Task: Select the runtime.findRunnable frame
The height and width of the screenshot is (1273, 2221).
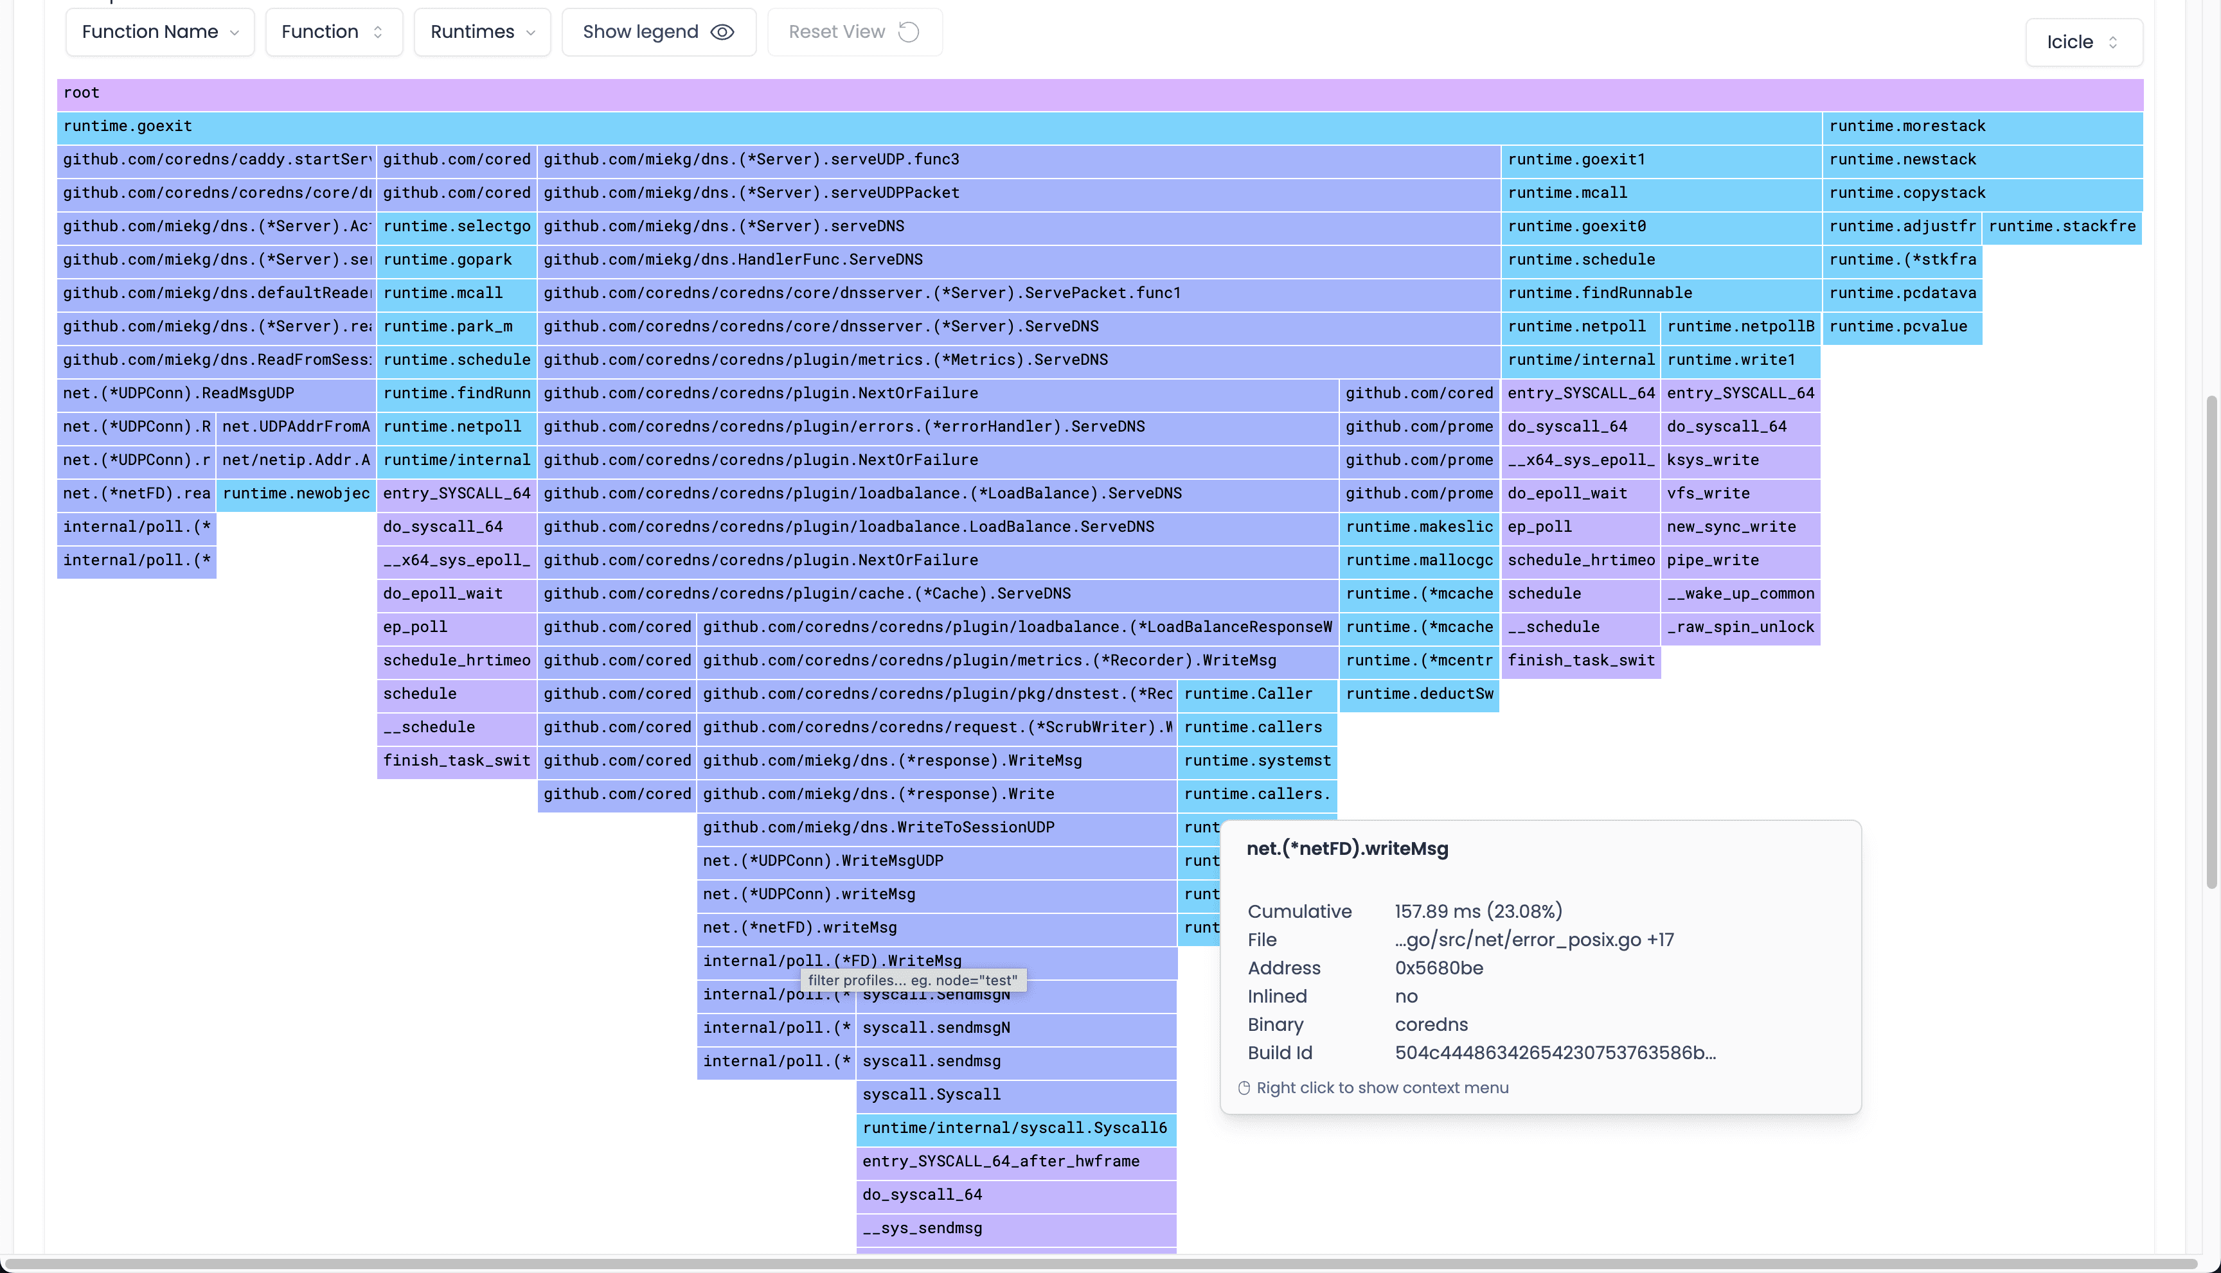Action: (x=1660, y=293)
